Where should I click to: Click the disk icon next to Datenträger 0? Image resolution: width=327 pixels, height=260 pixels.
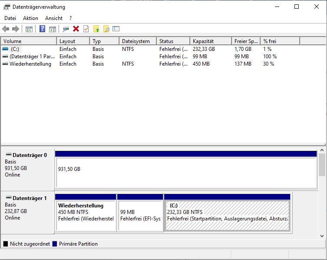(9, 154)
